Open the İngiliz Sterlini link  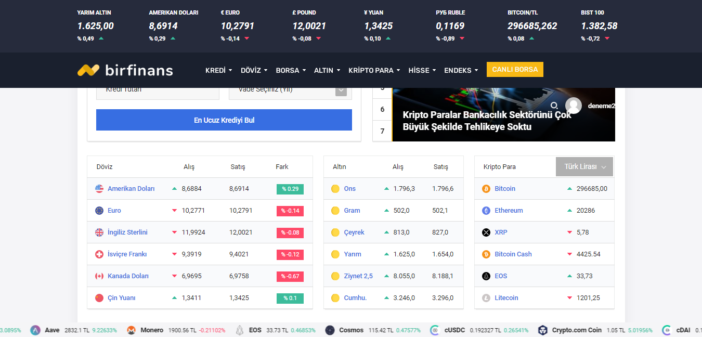[127, 232]
